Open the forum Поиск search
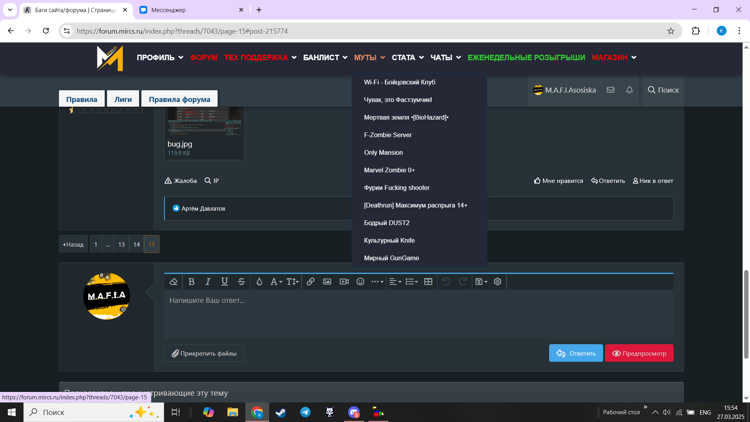750x422 pixels. click(x=663, y=90)
